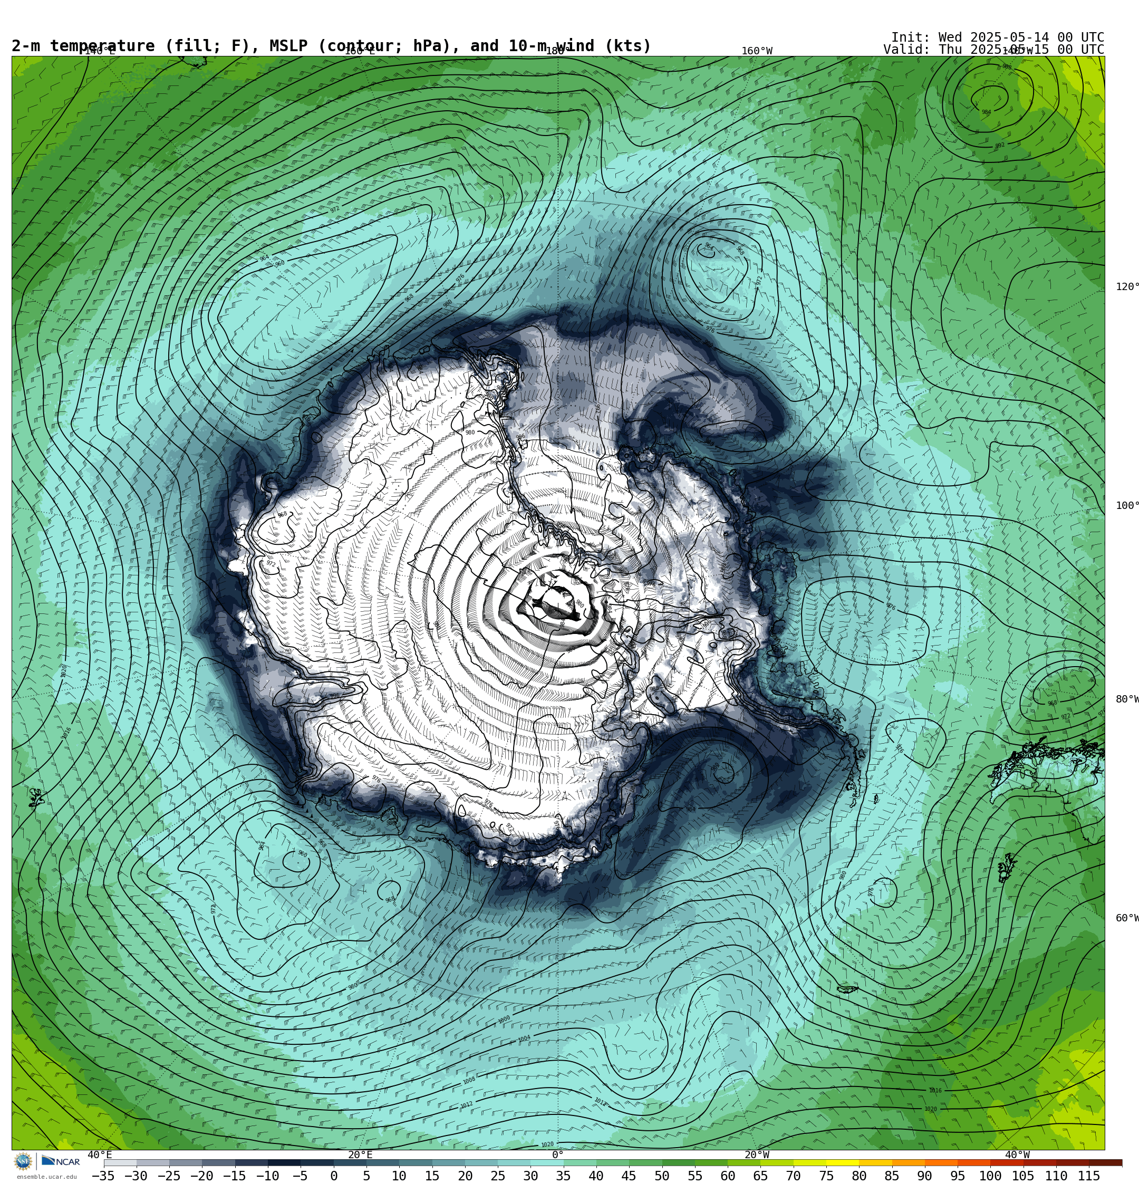
Task: Pick the yellow swatch between 75 and 80
Action: coord(843,1163)
